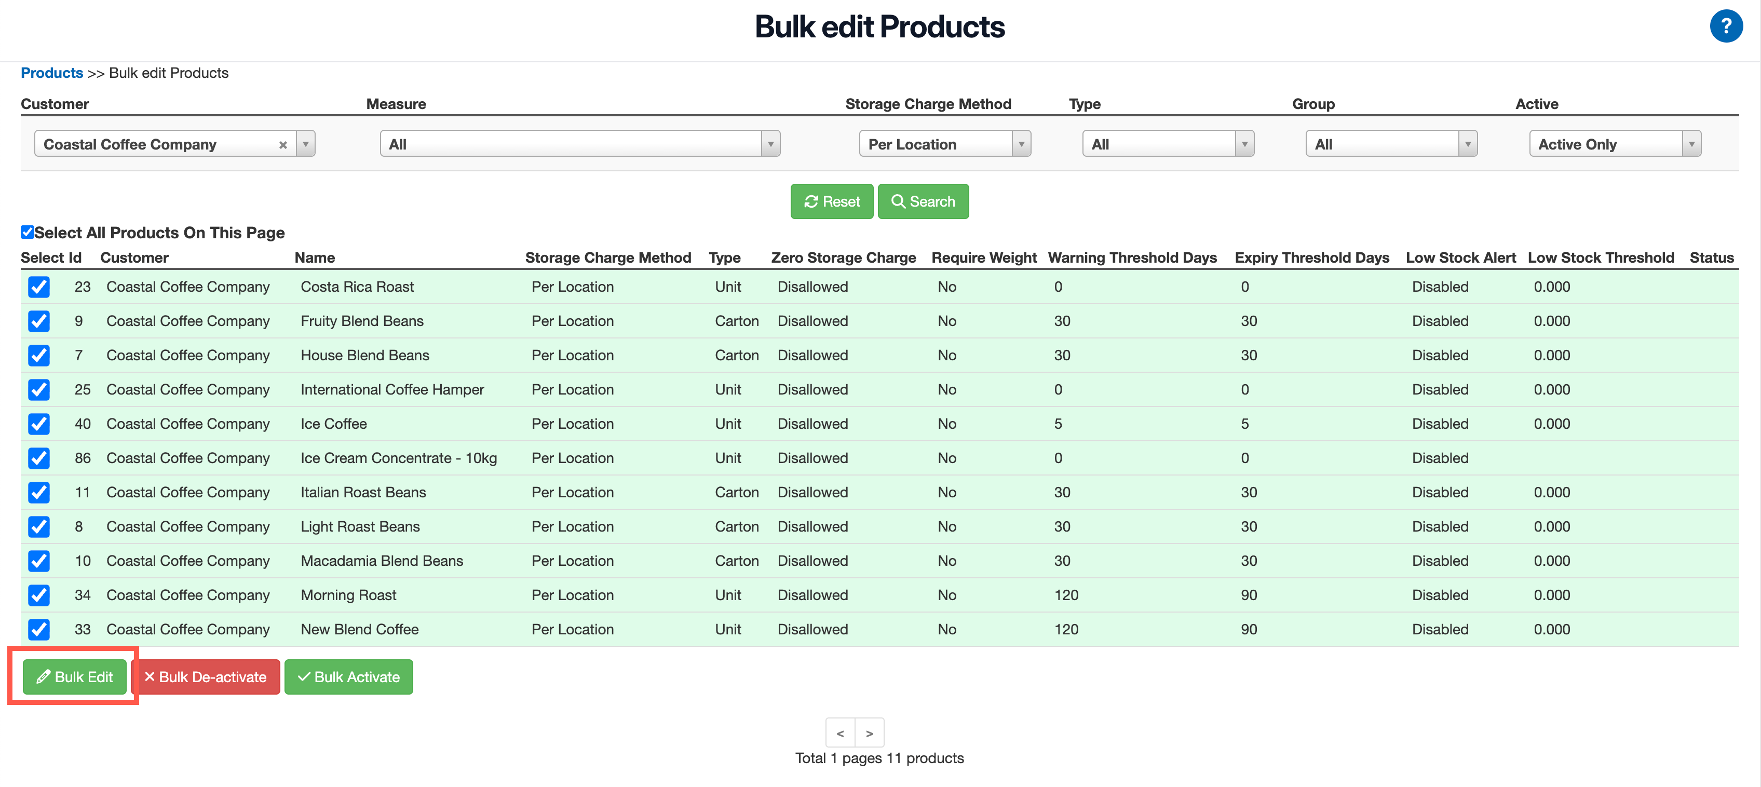1761x787 pixels.
Task: Click the Bulk Activate checkmark button
Action: [x=349, y=676]
